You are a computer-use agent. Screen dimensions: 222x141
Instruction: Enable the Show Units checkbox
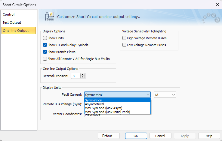coord(45,38)
